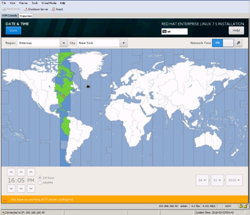Switch to the KVM Console tab
The width and height of the screenshot is (250, 215).
(x=9, y=16)
